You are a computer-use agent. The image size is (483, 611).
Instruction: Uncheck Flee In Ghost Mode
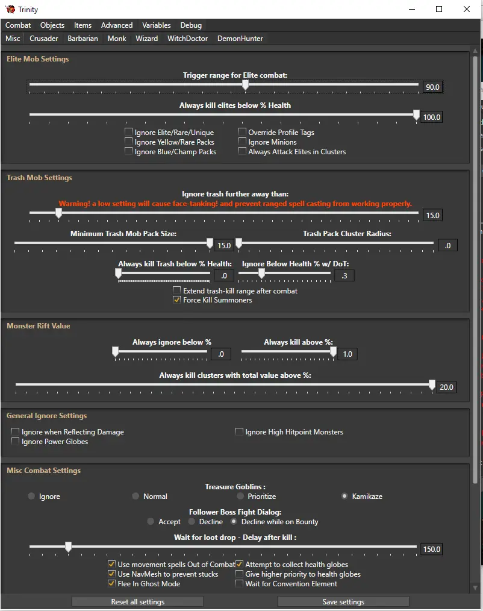click(111, 583)
